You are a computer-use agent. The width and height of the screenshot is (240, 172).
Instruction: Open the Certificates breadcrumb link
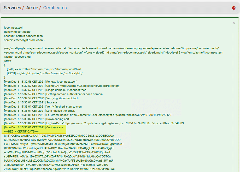pos(55,8)
